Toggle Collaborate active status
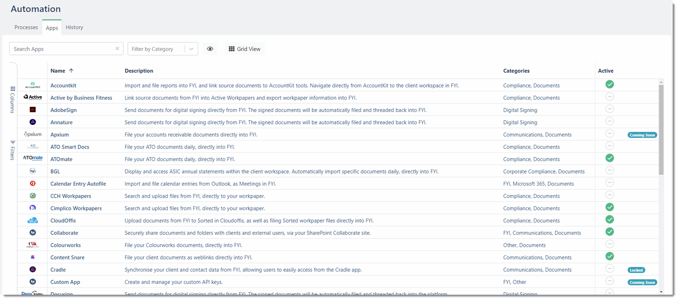The width and height of the screenshot is (678, 300). click(x=609, y=232)
